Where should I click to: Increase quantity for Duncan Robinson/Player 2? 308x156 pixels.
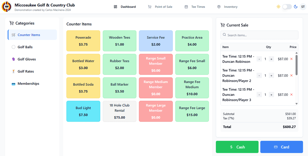pos(271,76)
